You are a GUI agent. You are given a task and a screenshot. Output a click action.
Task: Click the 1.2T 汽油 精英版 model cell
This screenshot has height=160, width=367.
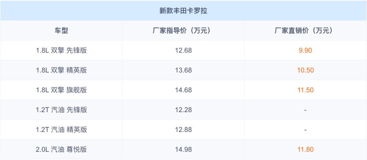coord(61,129)
